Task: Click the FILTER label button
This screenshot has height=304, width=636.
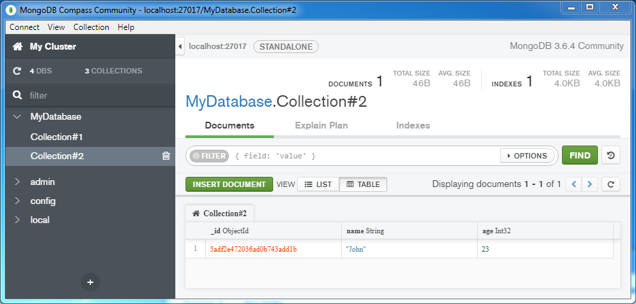Action: (209, 156)
